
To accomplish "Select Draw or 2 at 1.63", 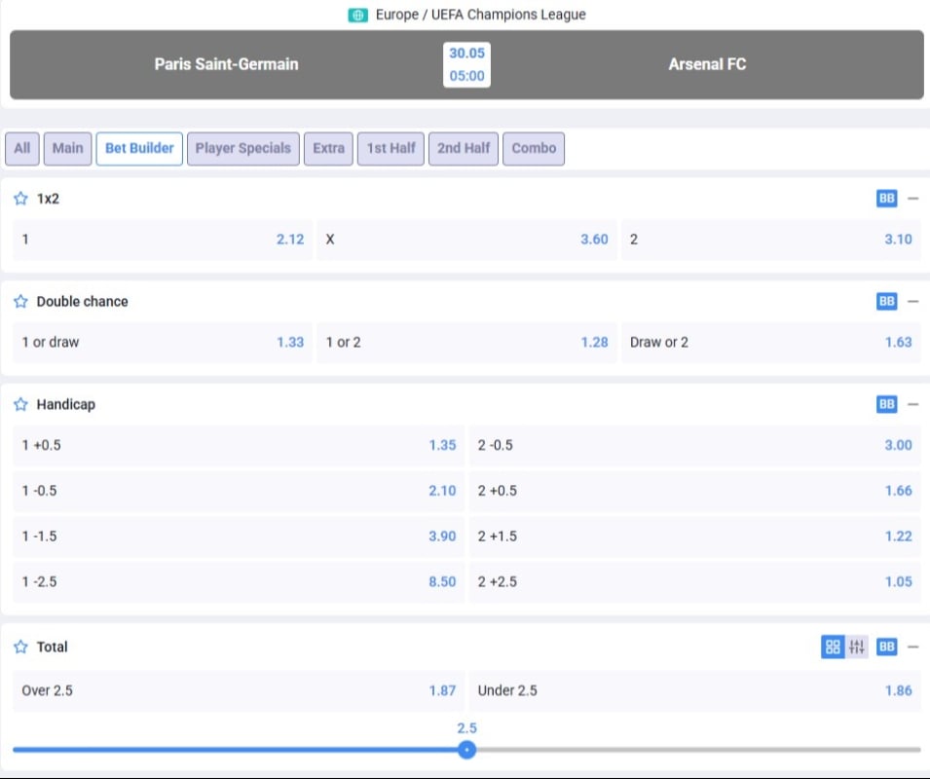I will [x=771, y=342].
